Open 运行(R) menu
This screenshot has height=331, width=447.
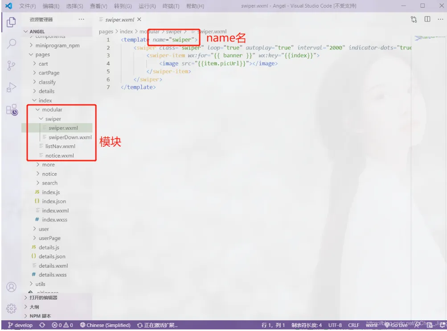[x=147, y=6]
